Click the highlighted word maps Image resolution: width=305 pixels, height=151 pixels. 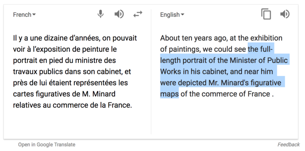pyautogui.click(x=169, y=94)
